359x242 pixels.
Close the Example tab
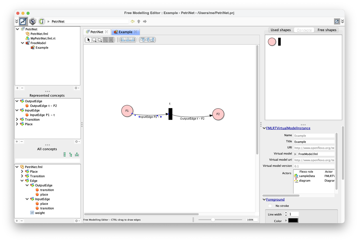click(136, 32)
